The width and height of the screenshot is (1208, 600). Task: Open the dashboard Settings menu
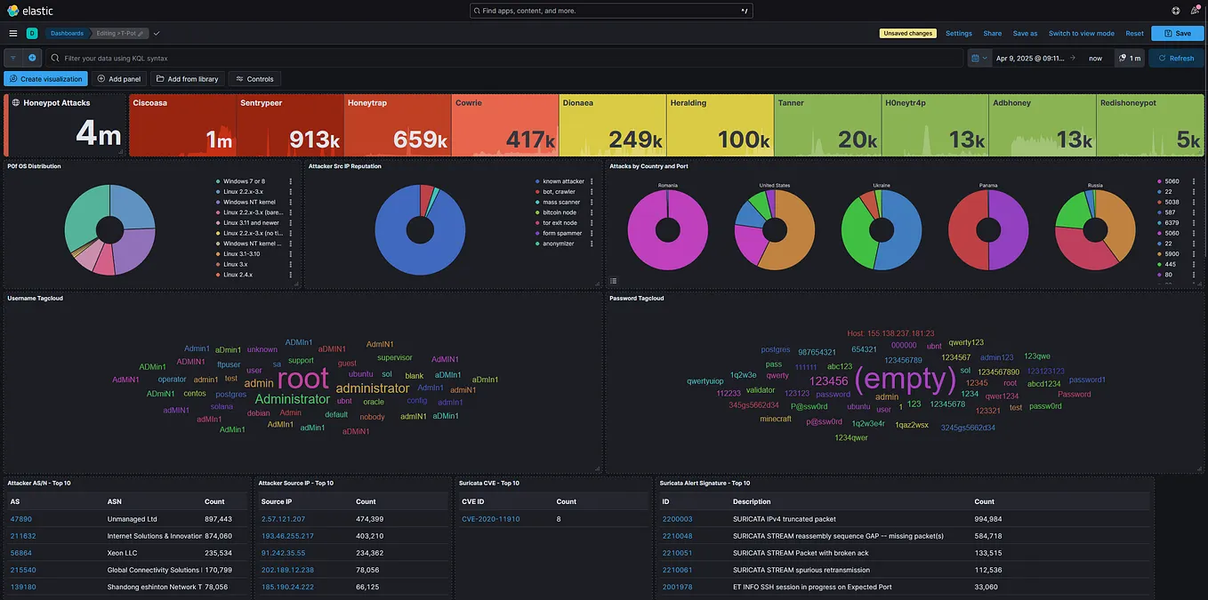click(x=958, y=32)
